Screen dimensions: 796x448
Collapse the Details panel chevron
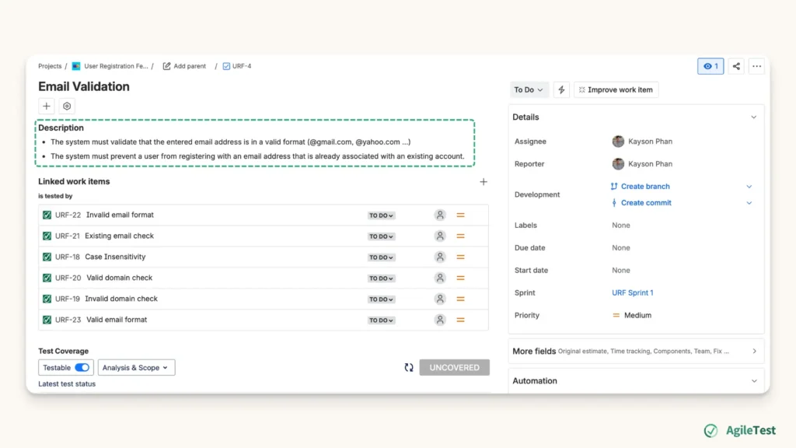pyautogui.click(x=754, y=117)
